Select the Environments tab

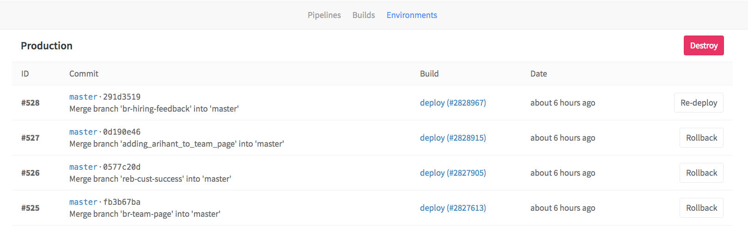[x=412, y=15]
